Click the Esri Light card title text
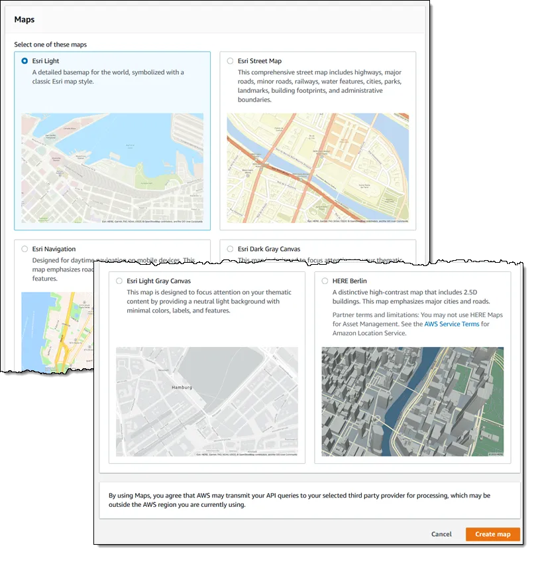Image resolution: width=538 pixels, height=566 pixels. [x=46, y=61]
